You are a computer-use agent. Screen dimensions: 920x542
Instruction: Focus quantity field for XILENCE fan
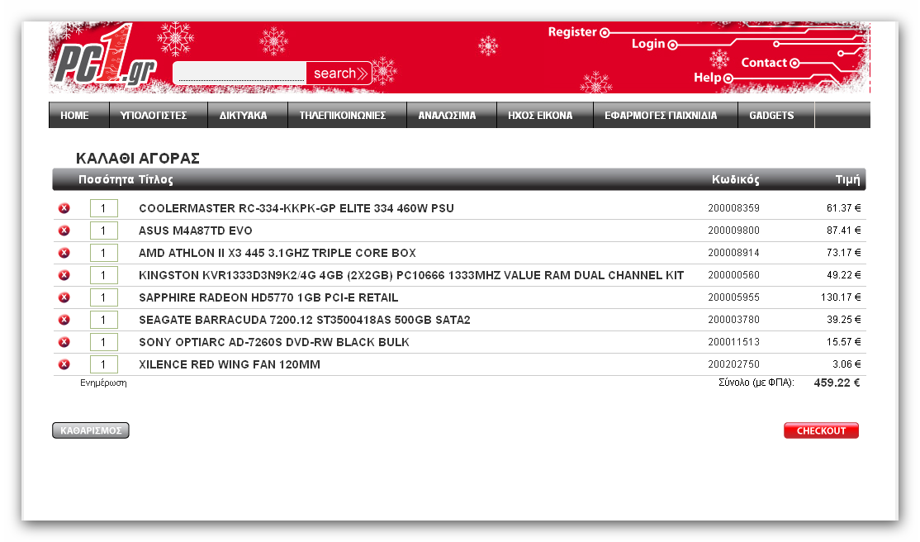tap(104, 364)
